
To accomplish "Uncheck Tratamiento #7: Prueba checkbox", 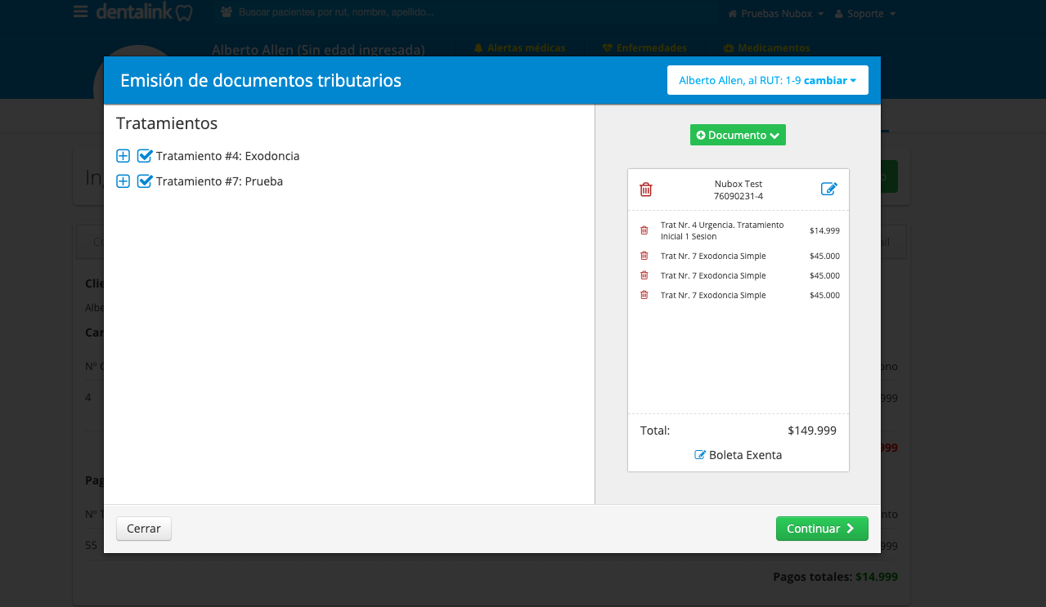I will pyautogui.click(x=145, y=181).
